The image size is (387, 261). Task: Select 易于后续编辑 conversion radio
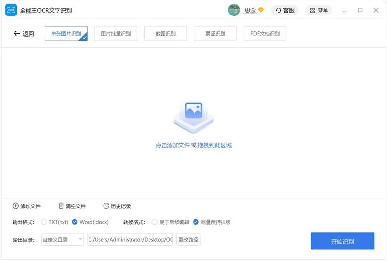[154, 222]
